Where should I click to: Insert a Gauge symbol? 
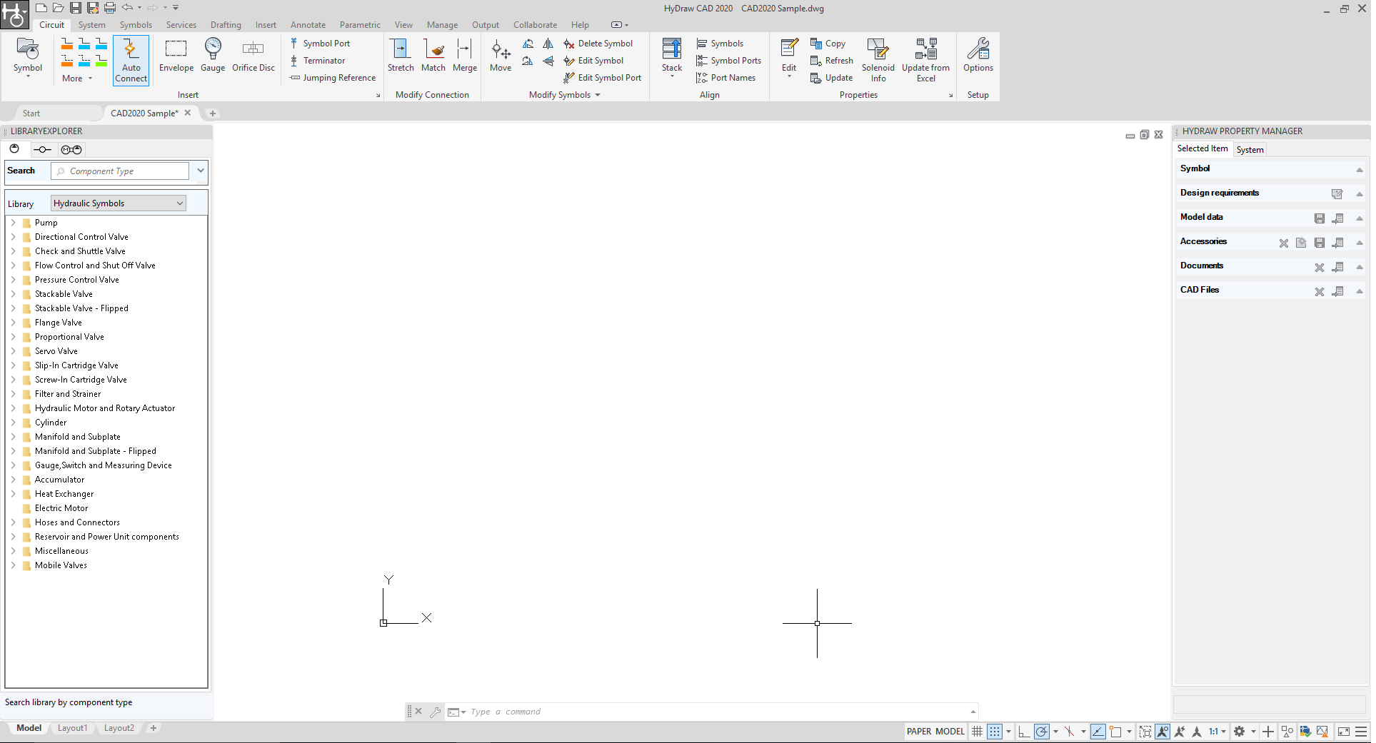[x=212, y=55]
